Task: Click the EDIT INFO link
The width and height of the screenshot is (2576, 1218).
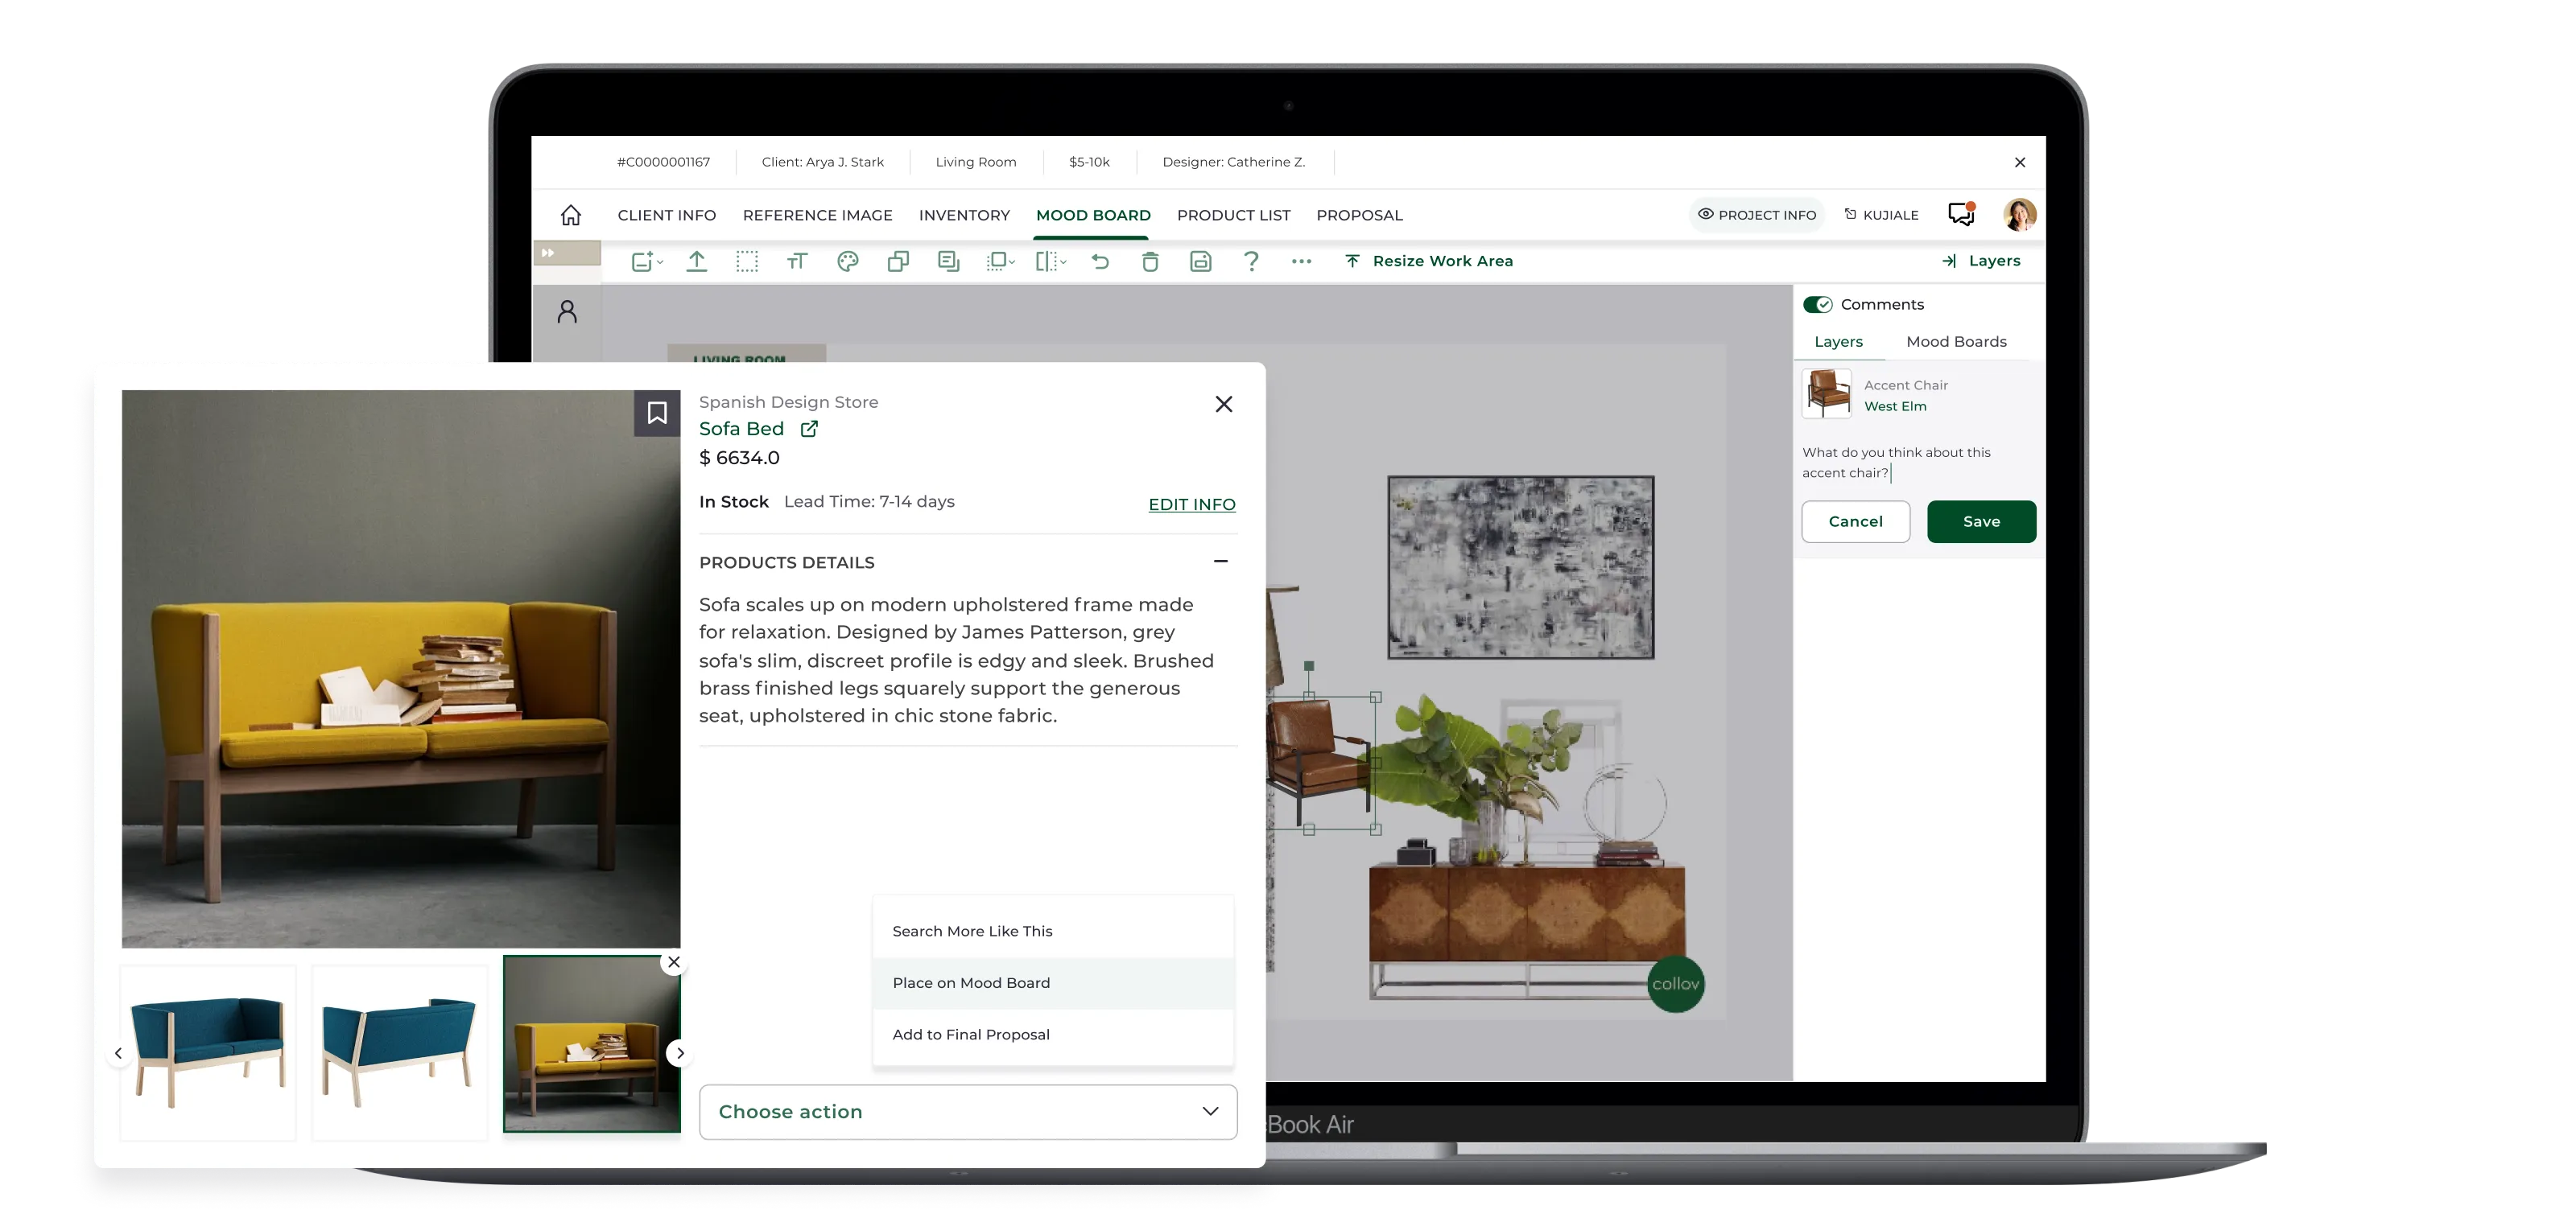Action: pyautogui.click(x=1191, y=504)
